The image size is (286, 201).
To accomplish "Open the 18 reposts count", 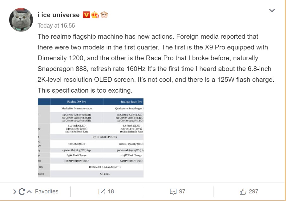I will point(111,191).
